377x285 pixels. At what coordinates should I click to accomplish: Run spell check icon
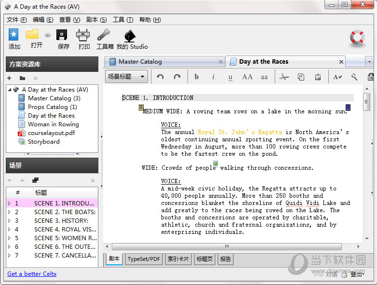[337, 77]
